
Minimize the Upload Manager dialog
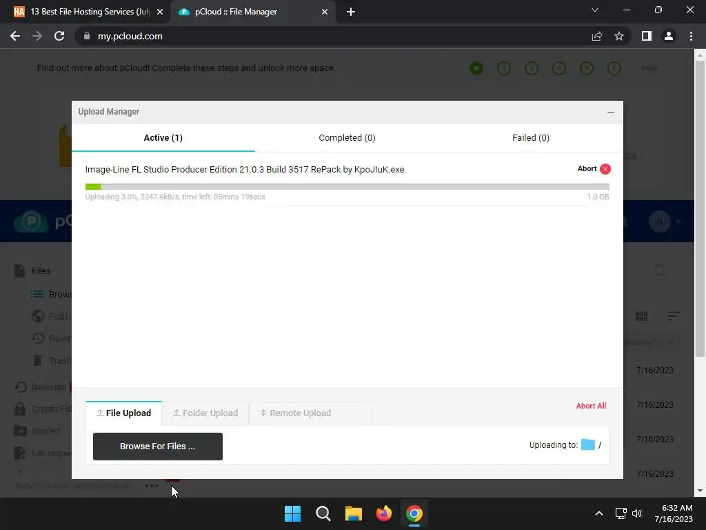point(611,112)
